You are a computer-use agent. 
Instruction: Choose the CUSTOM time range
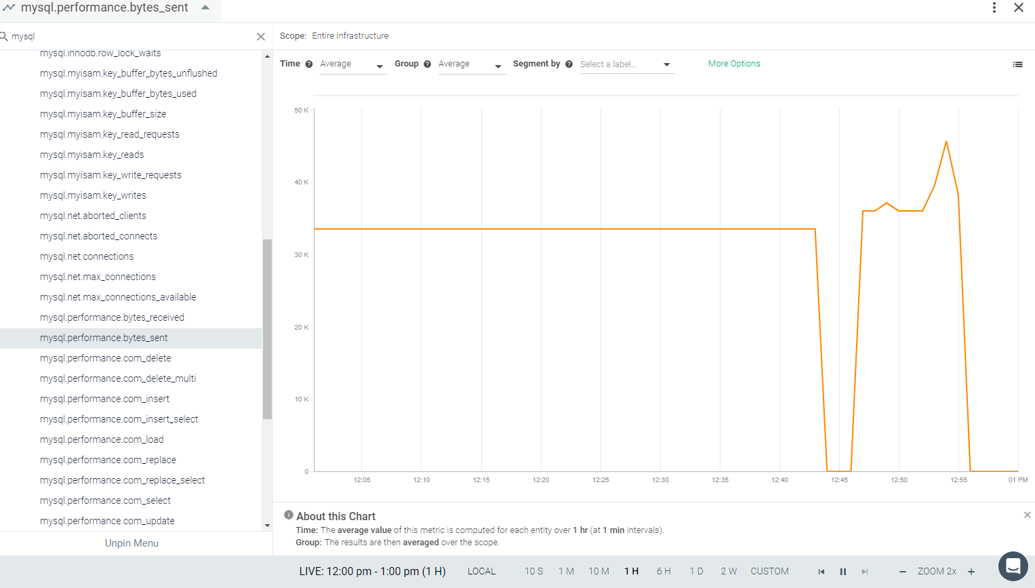769,572
